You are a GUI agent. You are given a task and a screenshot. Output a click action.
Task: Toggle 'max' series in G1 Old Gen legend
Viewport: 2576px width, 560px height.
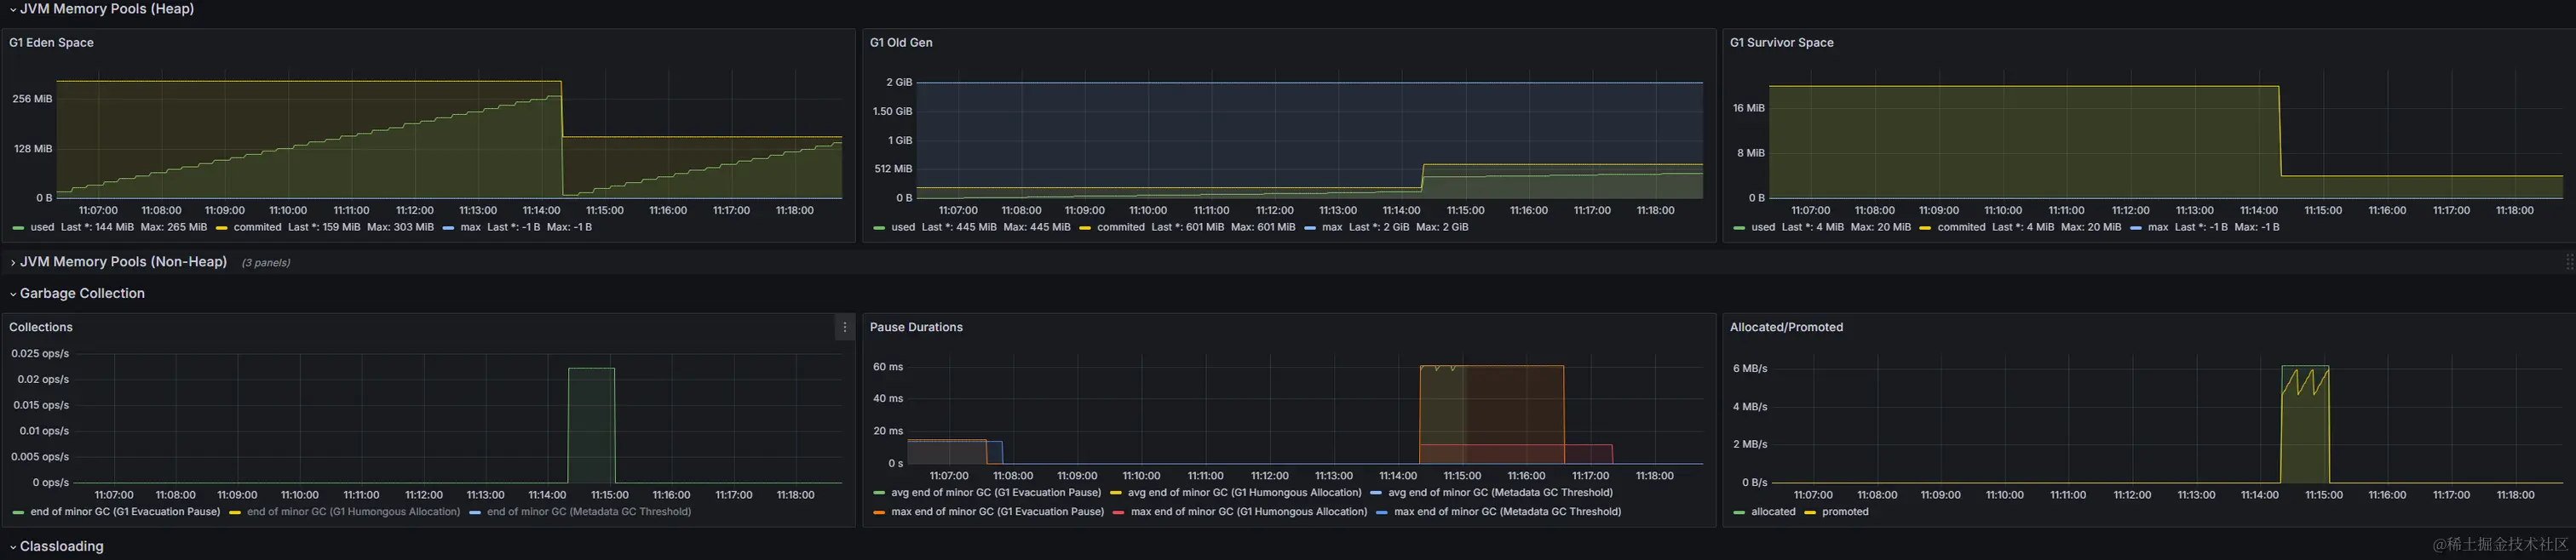pyautogui.click(x=1332, y=226)
